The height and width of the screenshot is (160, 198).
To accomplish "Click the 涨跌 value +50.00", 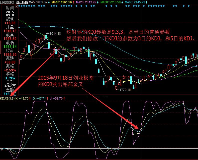I will [10, 62].
